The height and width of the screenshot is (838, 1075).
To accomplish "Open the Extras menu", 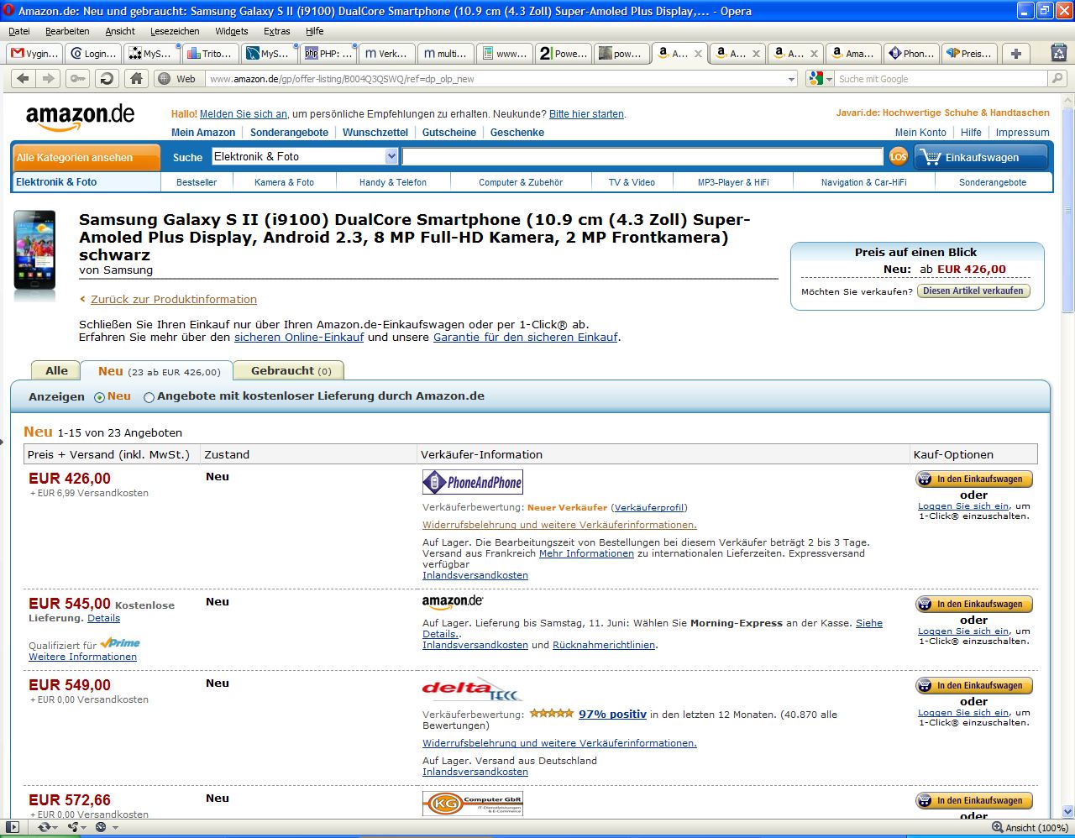I will point(276,31).
